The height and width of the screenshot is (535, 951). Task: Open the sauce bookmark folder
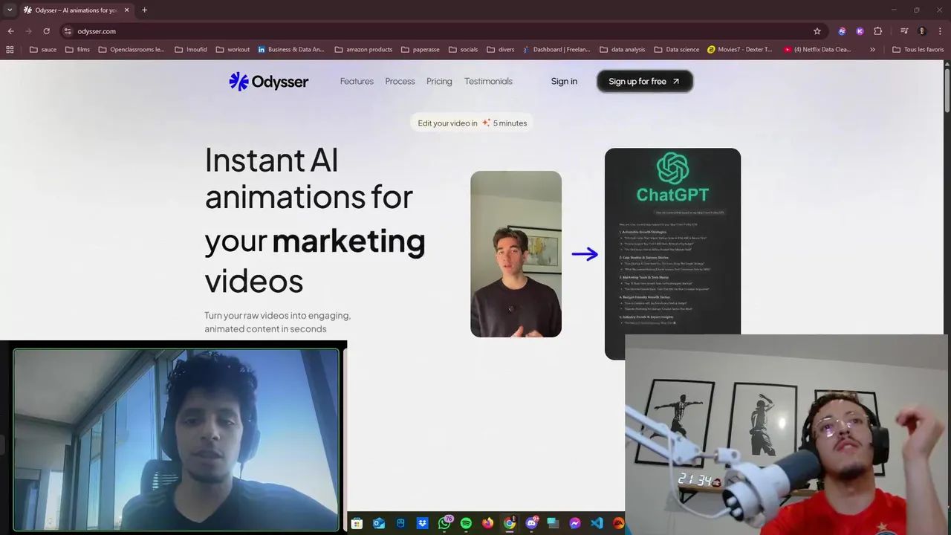click(x=43, y=50)
